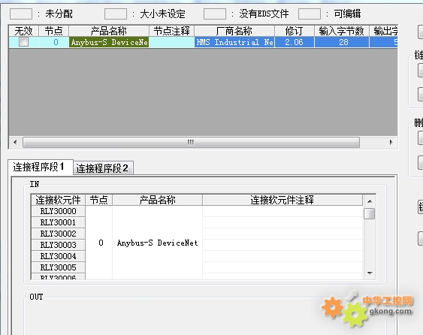The width and height of the screenshot is (423, 335).
Task: Click IN table scroll down arrow
Action: pos(370,273)
